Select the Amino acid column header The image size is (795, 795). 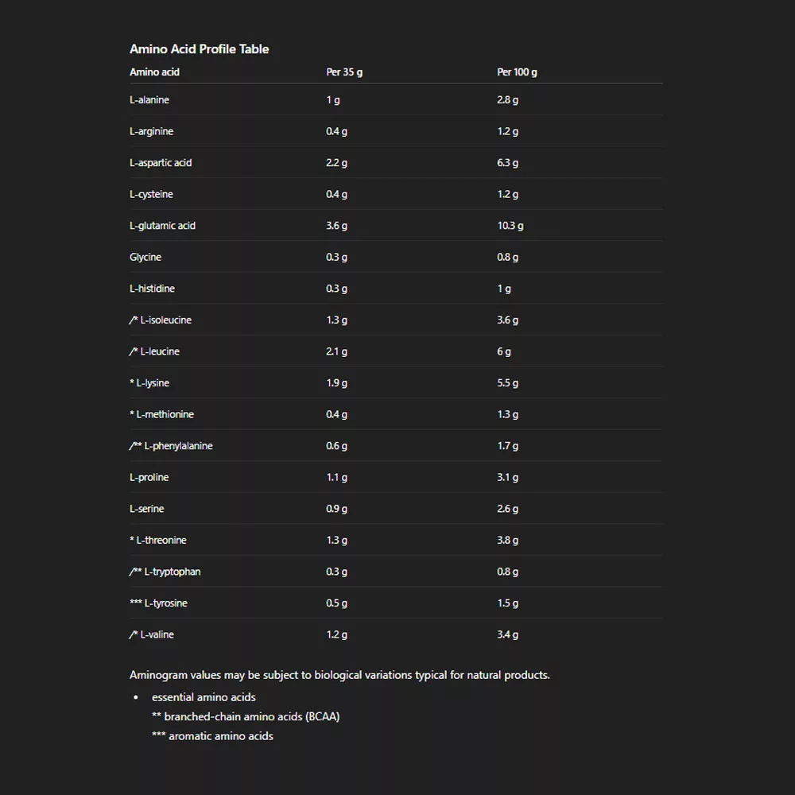(x=154, y=72)
